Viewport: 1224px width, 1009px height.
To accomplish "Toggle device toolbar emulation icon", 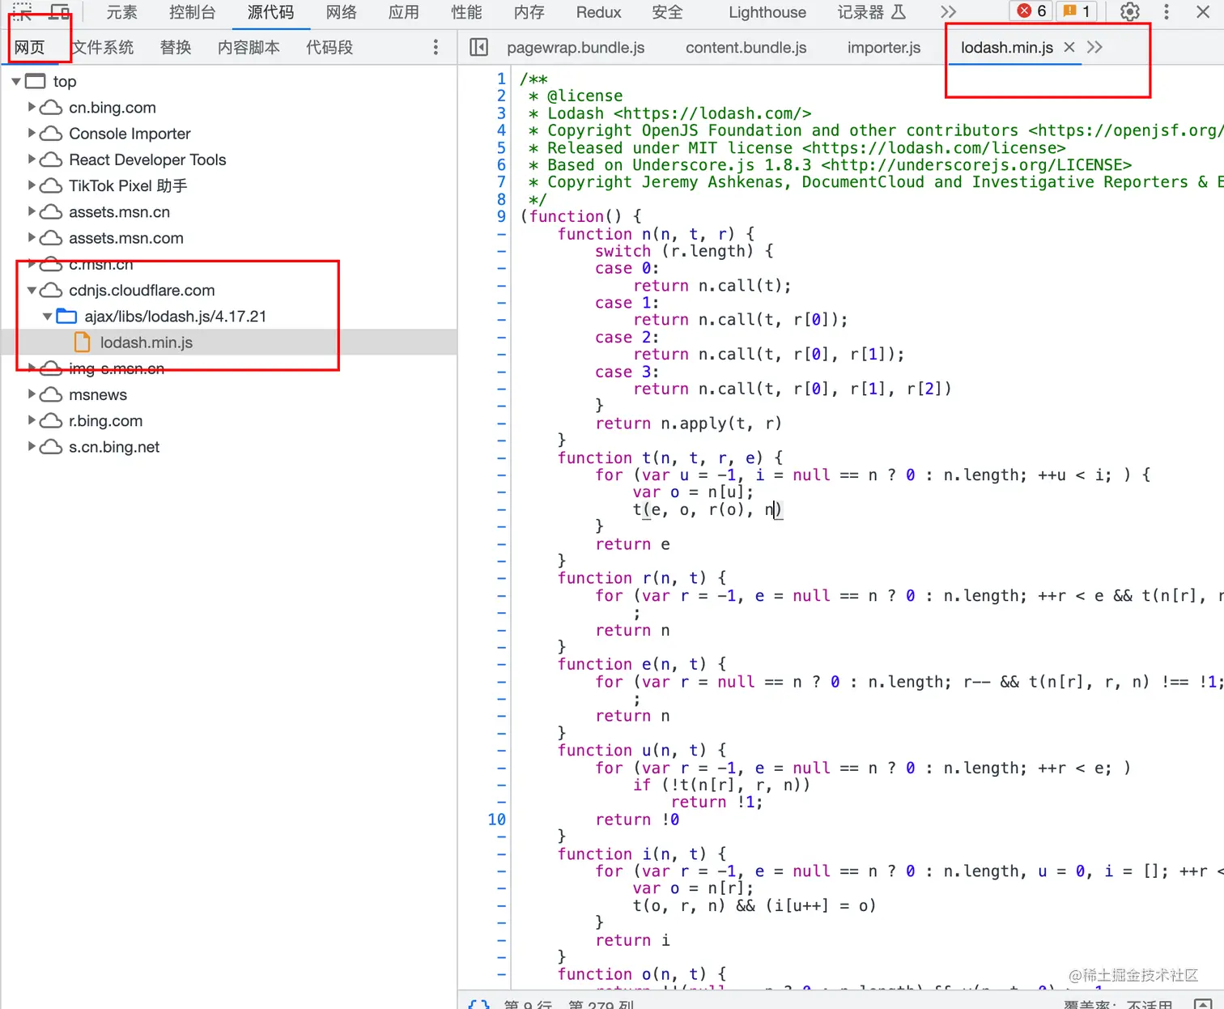I will click(x=59, y=11).
